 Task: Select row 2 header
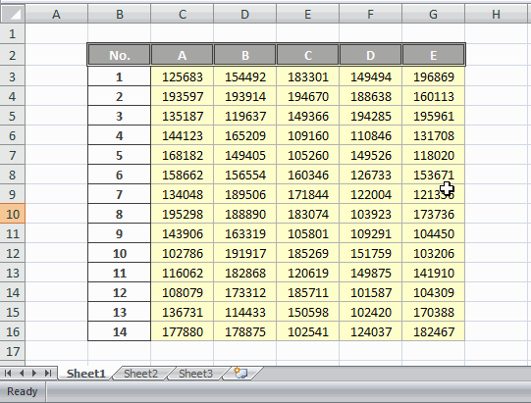coord(13,55)
